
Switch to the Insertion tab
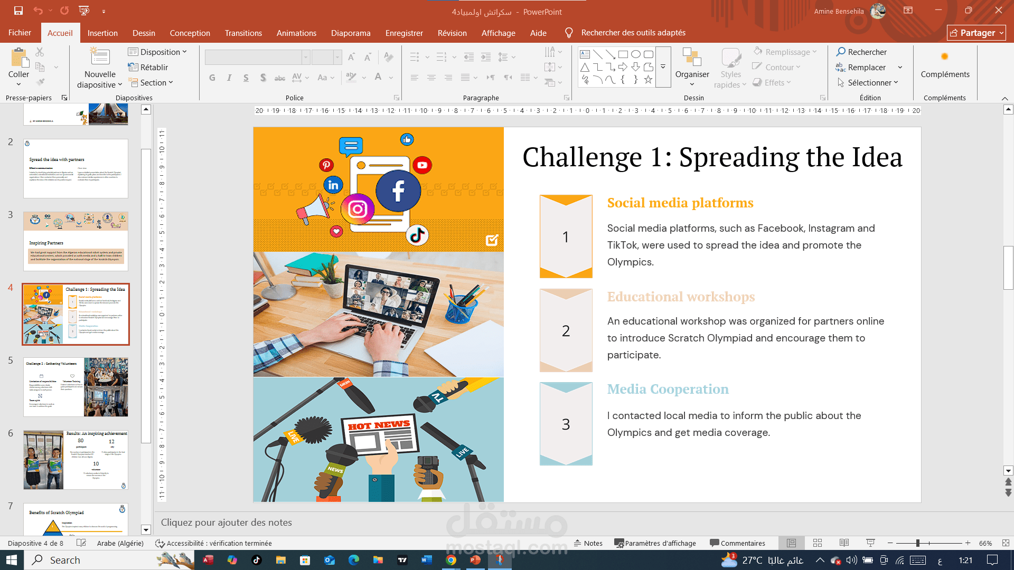pos(102,33)
